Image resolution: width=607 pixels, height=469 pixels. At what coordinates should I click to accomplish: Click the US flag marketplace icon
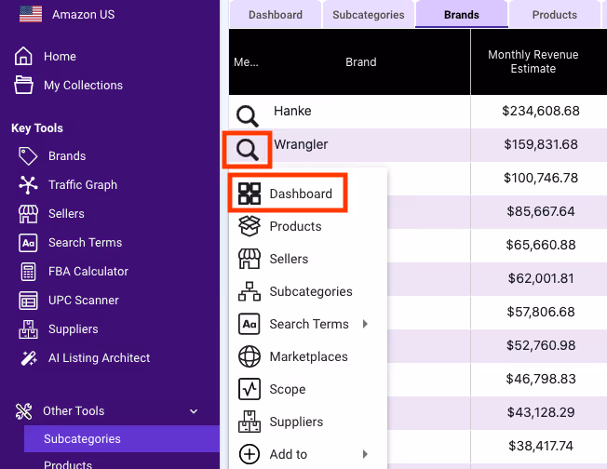(x=31, y=14)
